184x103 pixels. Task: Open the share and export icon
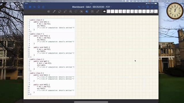pyautogui.click(x=43, y=7)
